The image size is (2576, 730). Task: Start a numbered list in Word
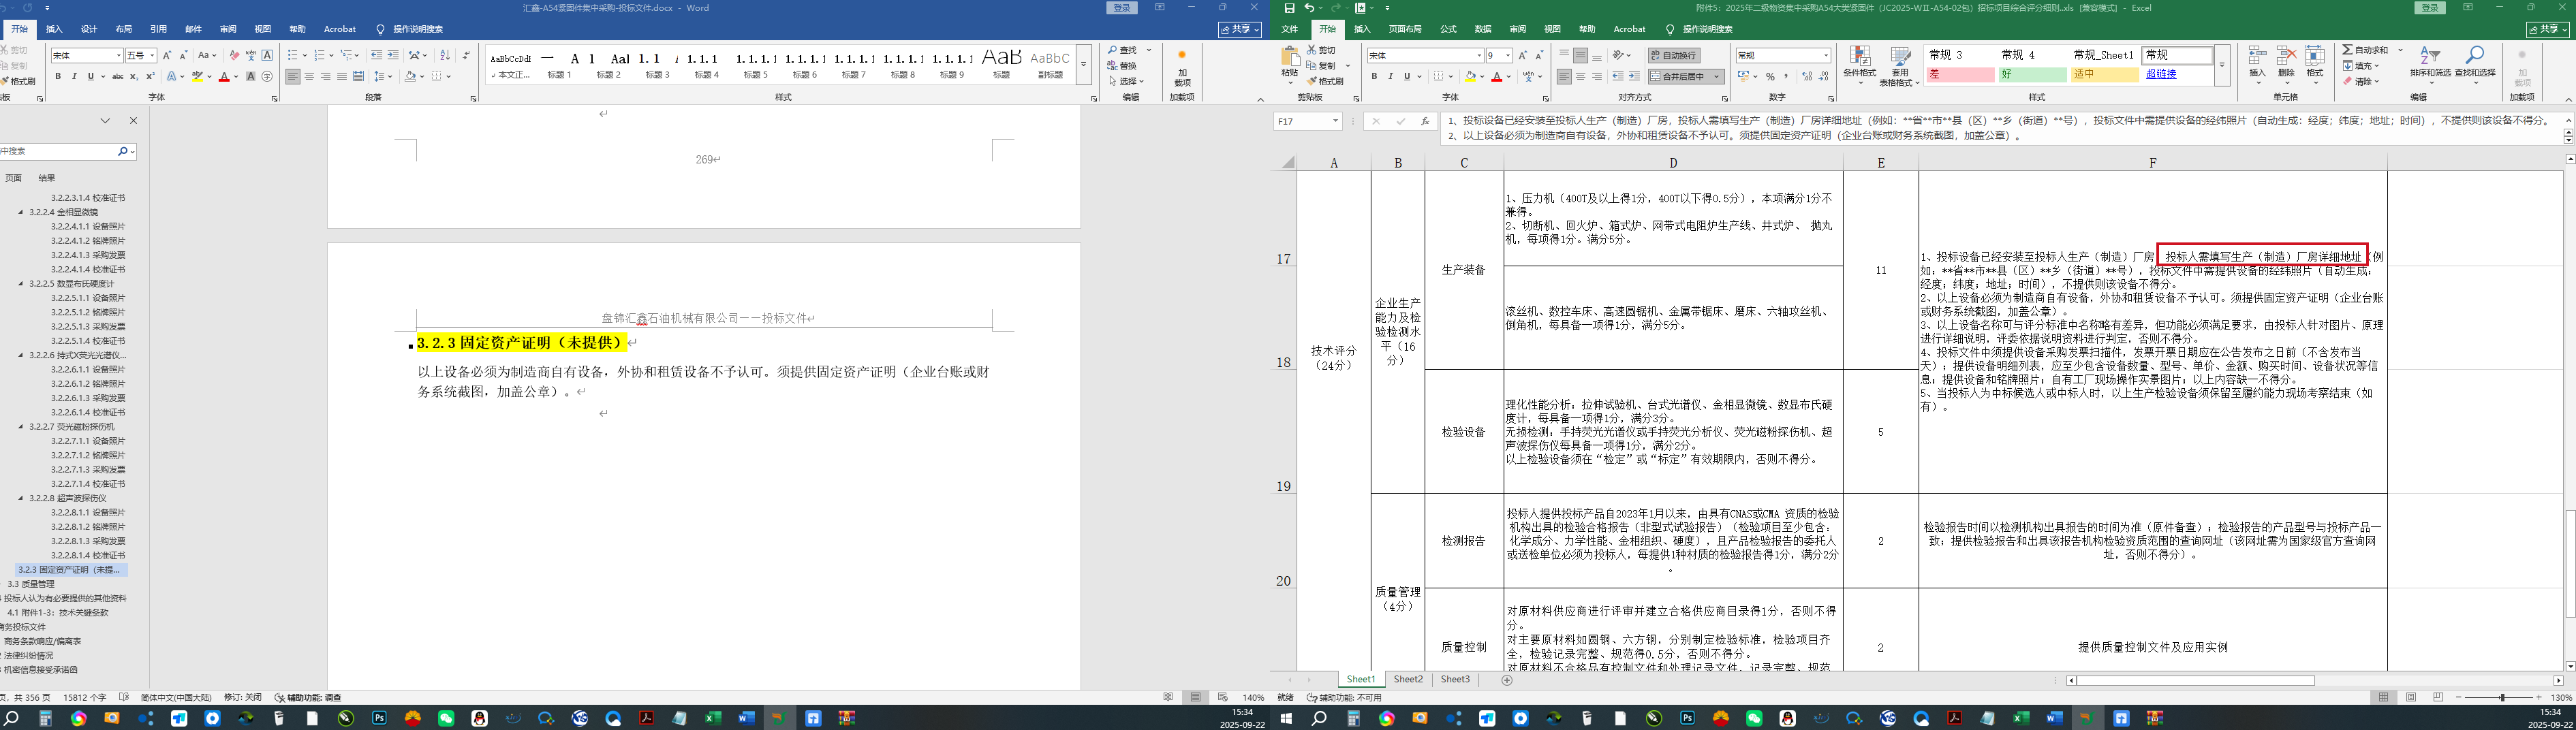pyautogui.click(x=321, y=55)
